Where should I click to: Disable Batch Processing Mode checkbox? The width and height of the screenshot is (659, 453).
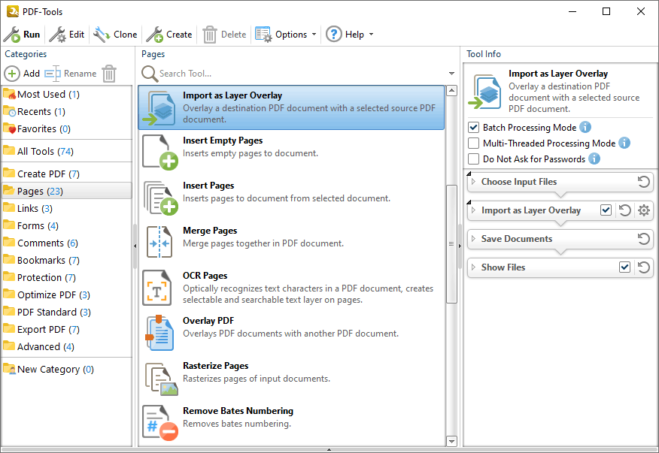474,127
